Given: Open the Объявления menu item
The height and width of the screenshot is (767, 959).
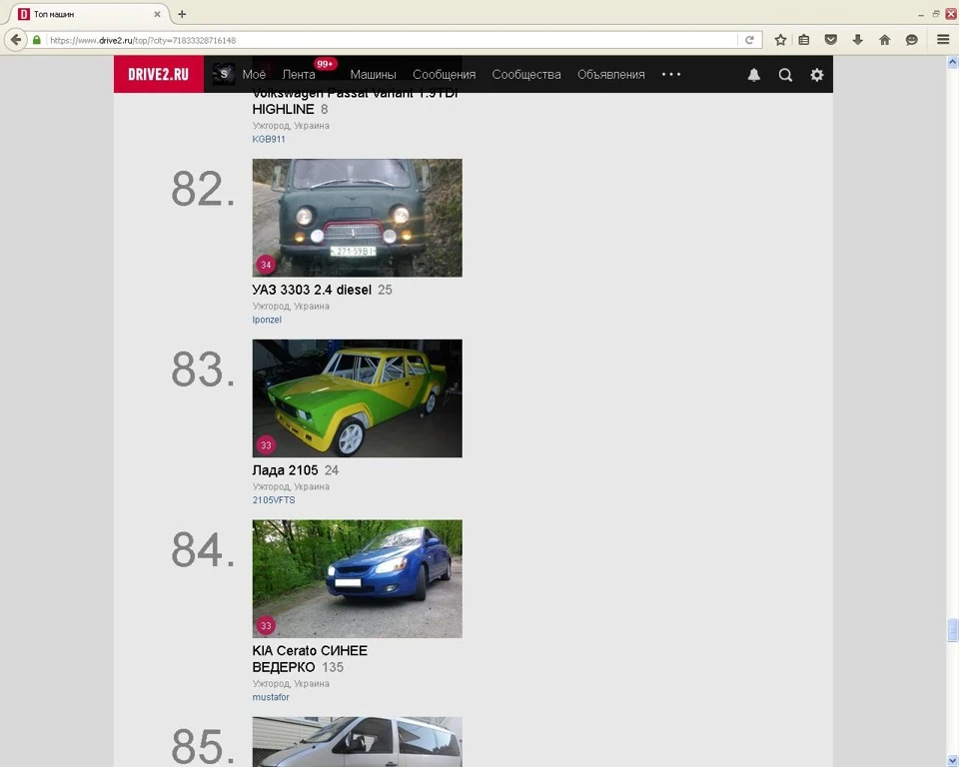Looking at the screenshot, I should pyautogui.click(x=611, y=75).
